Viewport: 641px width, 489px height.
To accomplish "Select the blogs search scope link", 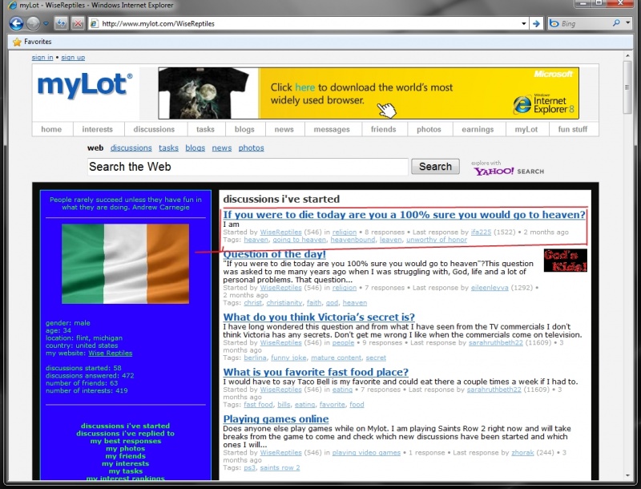I will 195,148.
